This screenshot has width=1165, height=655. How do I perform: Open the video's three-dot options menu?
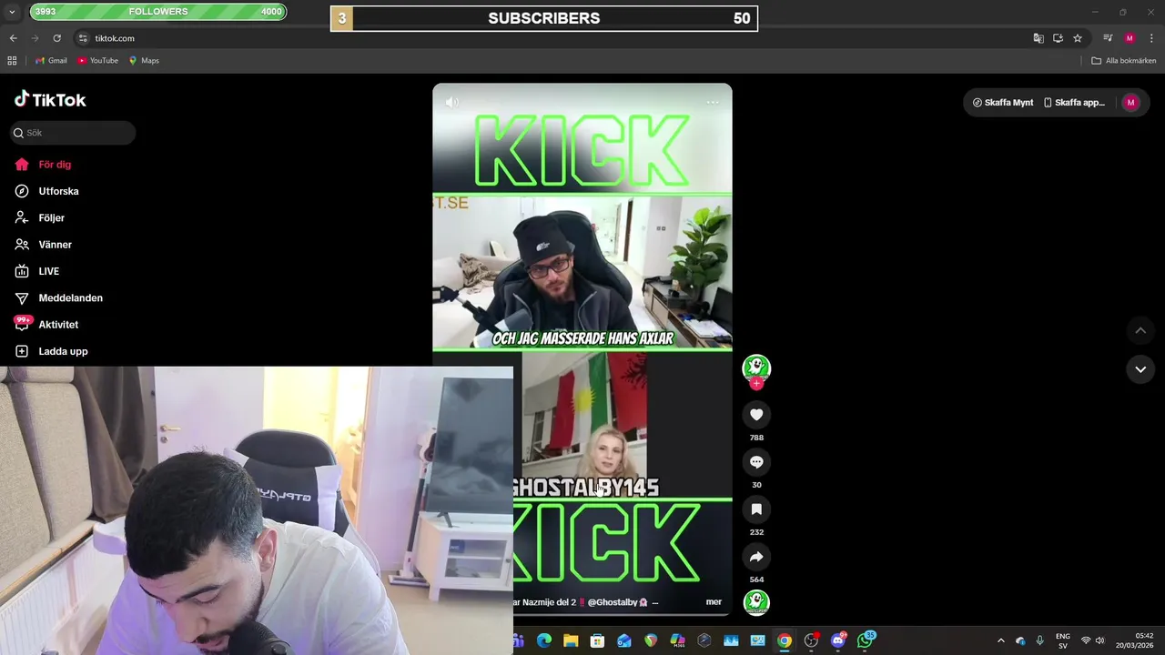coord(713,102)
